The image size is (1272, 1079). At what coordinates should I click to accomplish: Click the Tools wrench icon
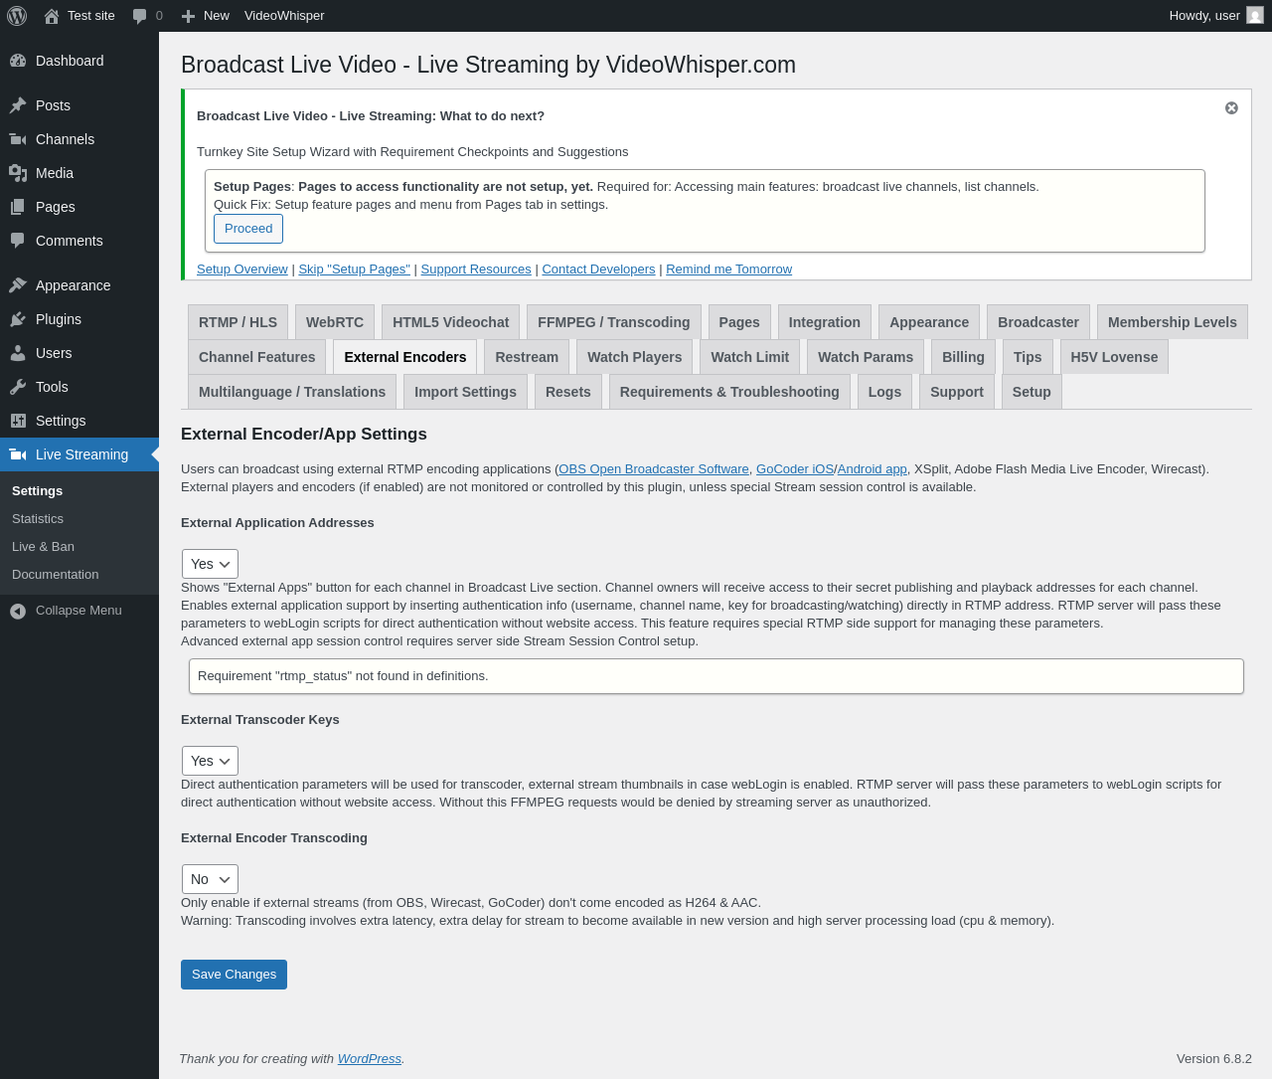coord(18,387)
